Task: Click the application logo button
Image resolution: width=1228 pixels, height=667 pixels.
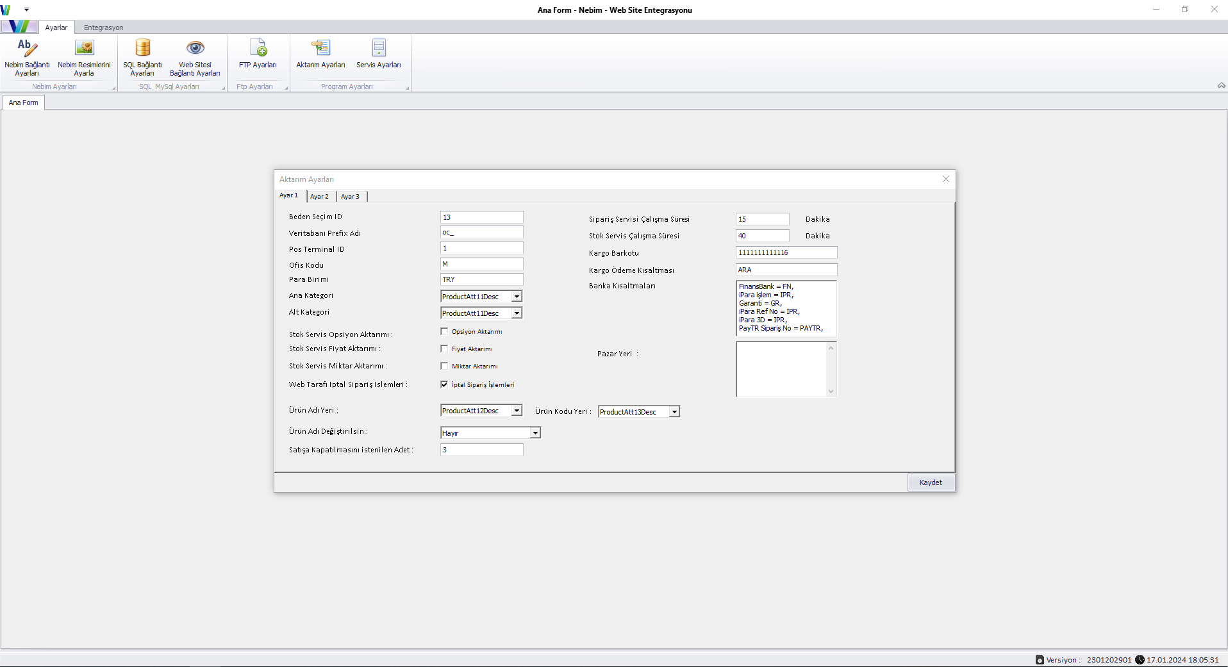Action: pos(19,27)
